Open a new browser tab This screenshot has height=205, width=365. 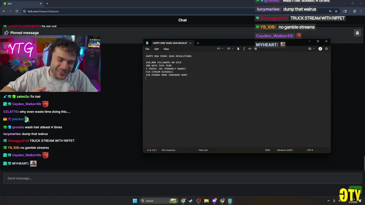click(x=47, y=3)
